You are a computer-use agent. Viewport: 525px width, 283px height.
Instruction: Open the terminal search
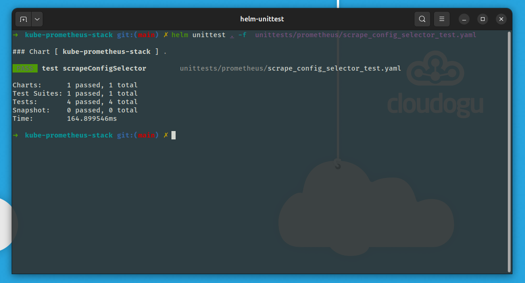[422, 19]
